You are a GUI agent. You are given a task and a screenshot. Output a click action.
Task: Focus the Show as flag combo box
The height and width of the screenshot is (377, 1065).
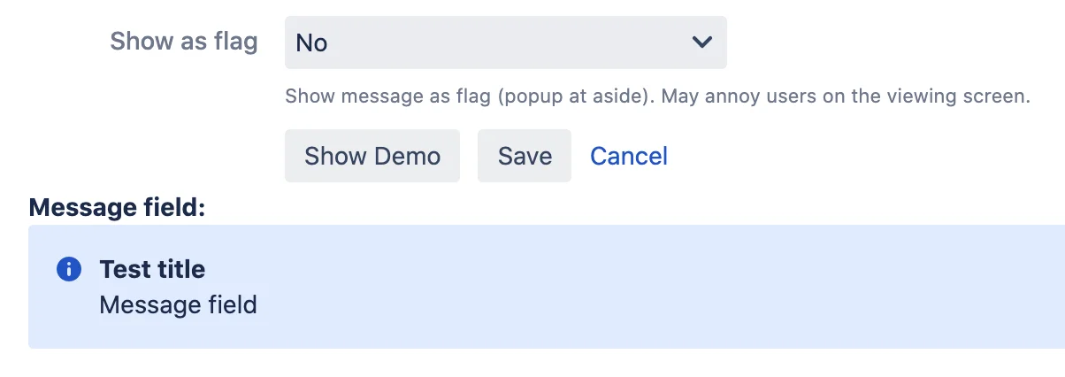pyautogui.click(x=506, y=42)
